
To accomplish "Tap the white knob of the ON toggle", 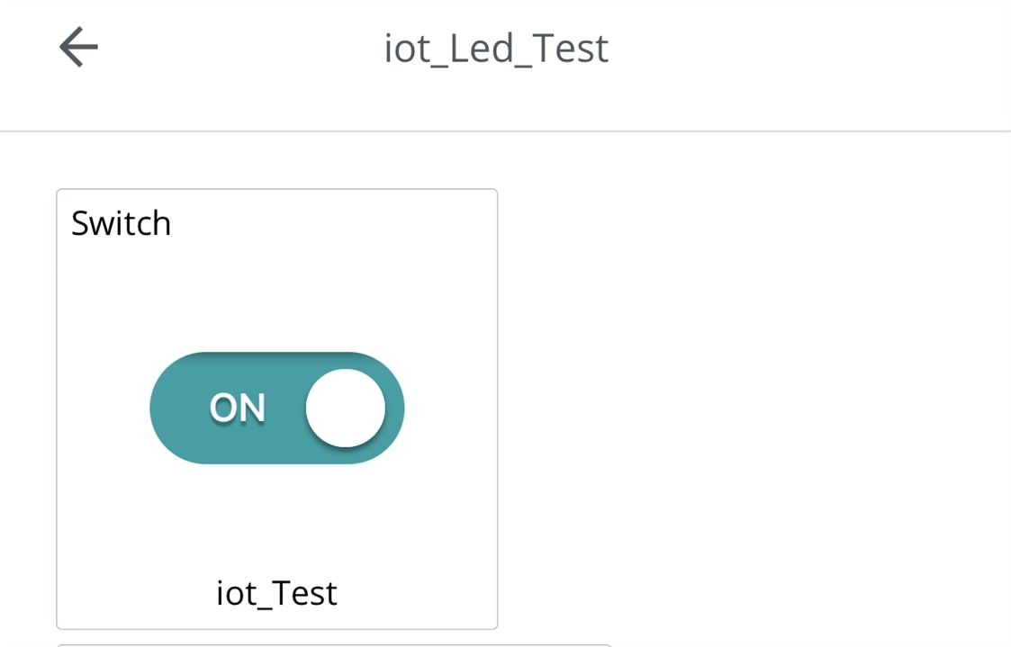I will pos(346,408).
